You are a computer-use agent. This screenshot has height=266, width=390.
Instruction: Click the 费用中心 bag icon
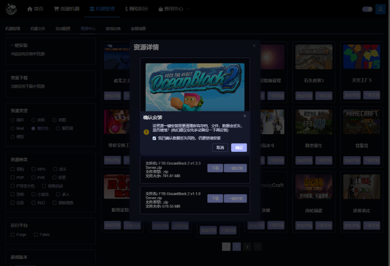click(x=161, y=9)
